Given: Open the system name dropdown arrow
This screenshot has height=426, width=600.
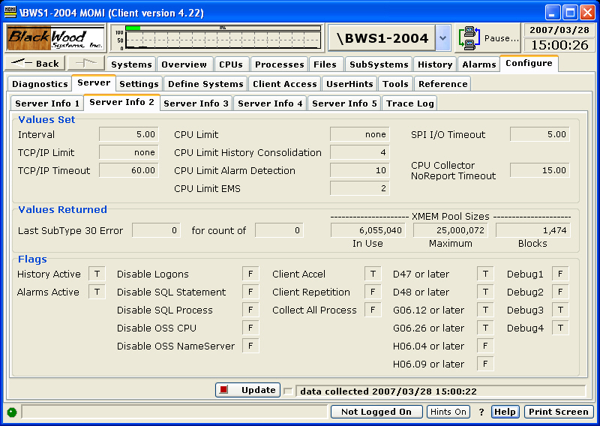Looking at the screenshot, I should tap(442, 38).
